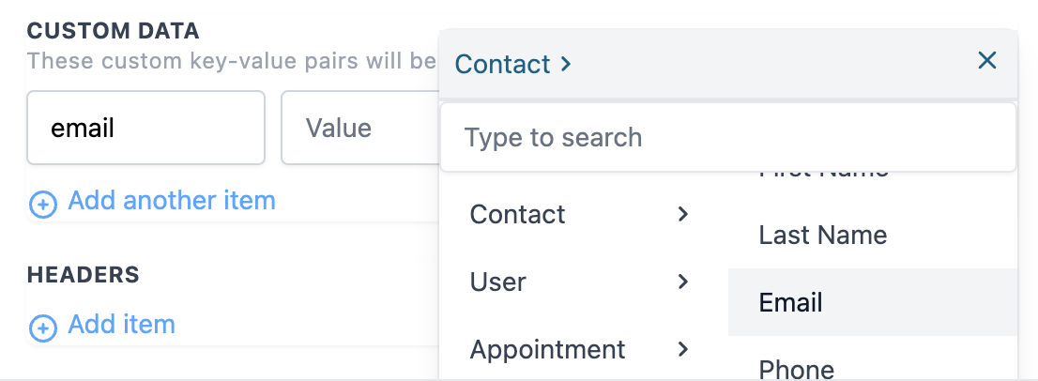Pick the partially hidden First Name option
1038x381 pixels.
[823, 175]
